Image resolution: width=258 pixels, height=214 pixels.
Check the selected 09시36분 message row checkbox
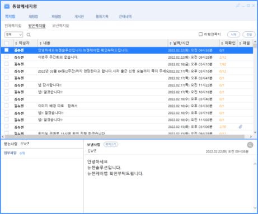click(7, 50)
